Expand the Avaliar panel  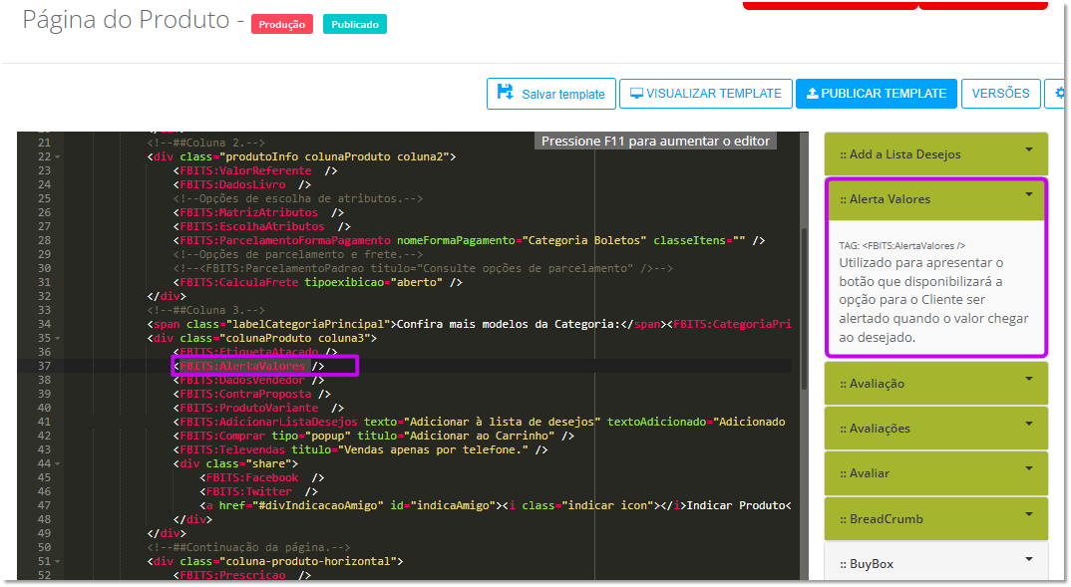935,473
